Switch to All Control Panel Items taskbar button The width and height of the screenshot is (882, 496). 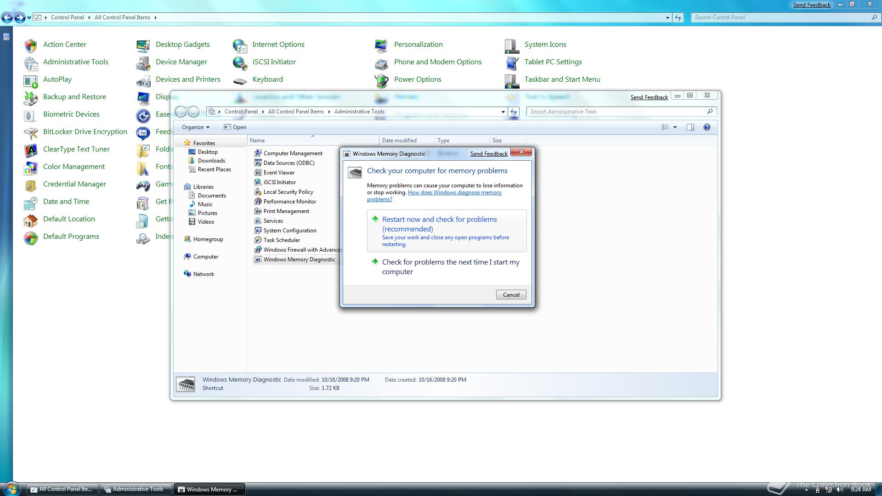pyautogui.click(x=62, y=489)
